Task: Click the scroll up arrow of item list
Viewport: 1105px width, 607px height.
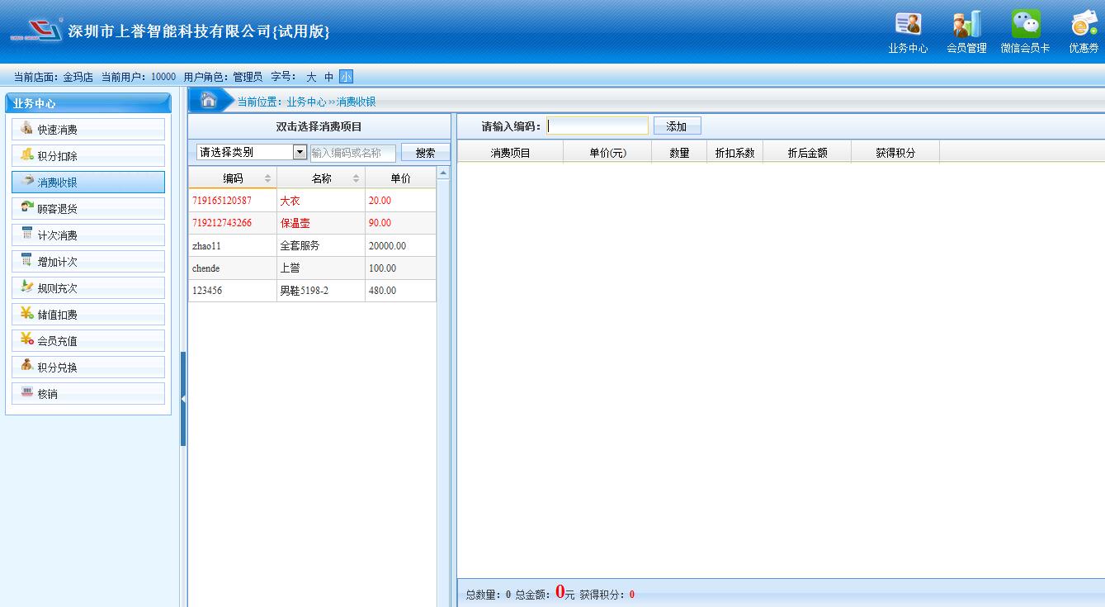Action: tap(443, 173)
